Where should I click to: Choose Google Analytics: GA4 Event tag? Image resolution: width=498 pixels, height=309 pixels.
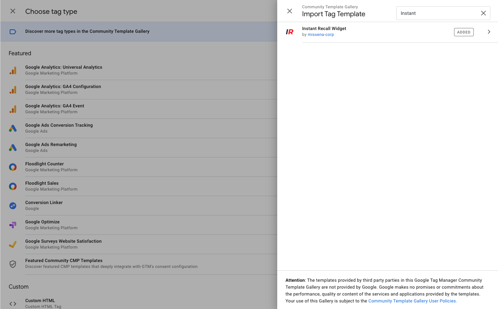[139, 109]
